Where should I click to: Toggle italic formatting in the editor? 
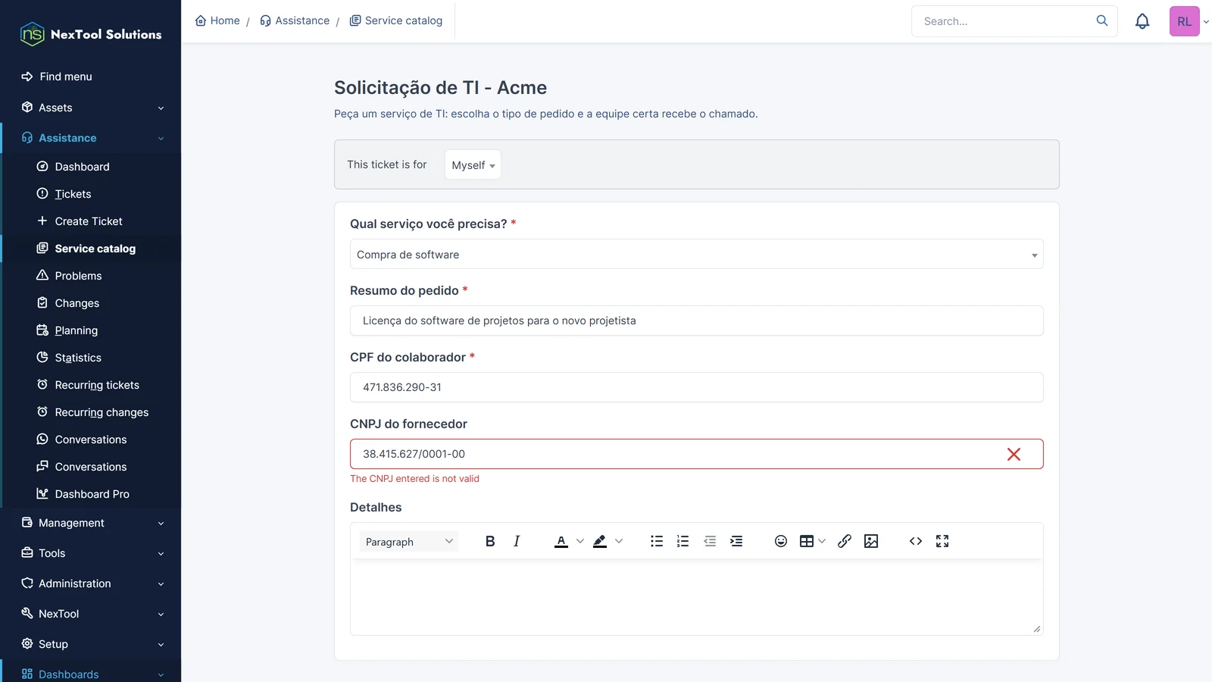pyautogui.click(x=517, y=541)
